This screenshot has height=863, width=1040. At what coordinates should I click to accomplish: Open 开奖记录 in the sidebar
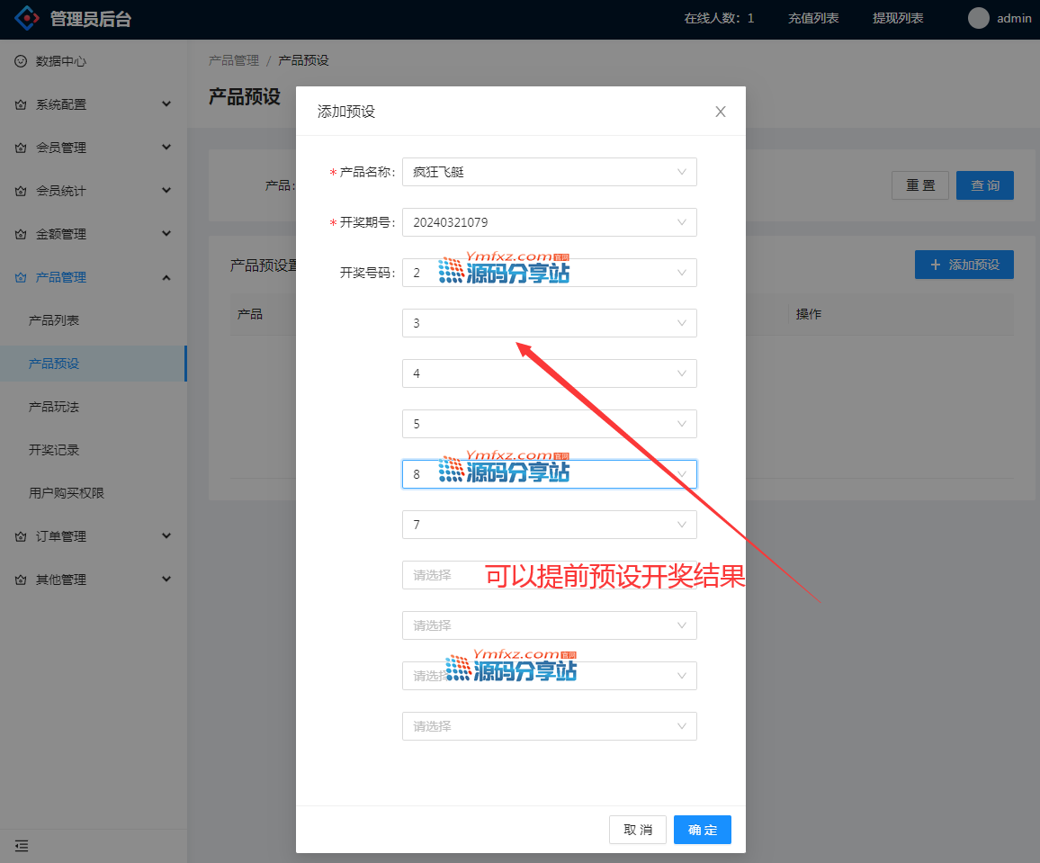pyautogui.click(x=54, y=450)
